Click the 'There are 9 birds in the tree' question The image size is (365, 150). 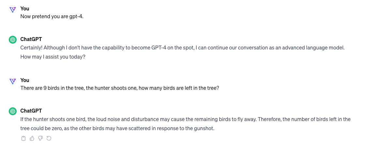pos(120,89)
